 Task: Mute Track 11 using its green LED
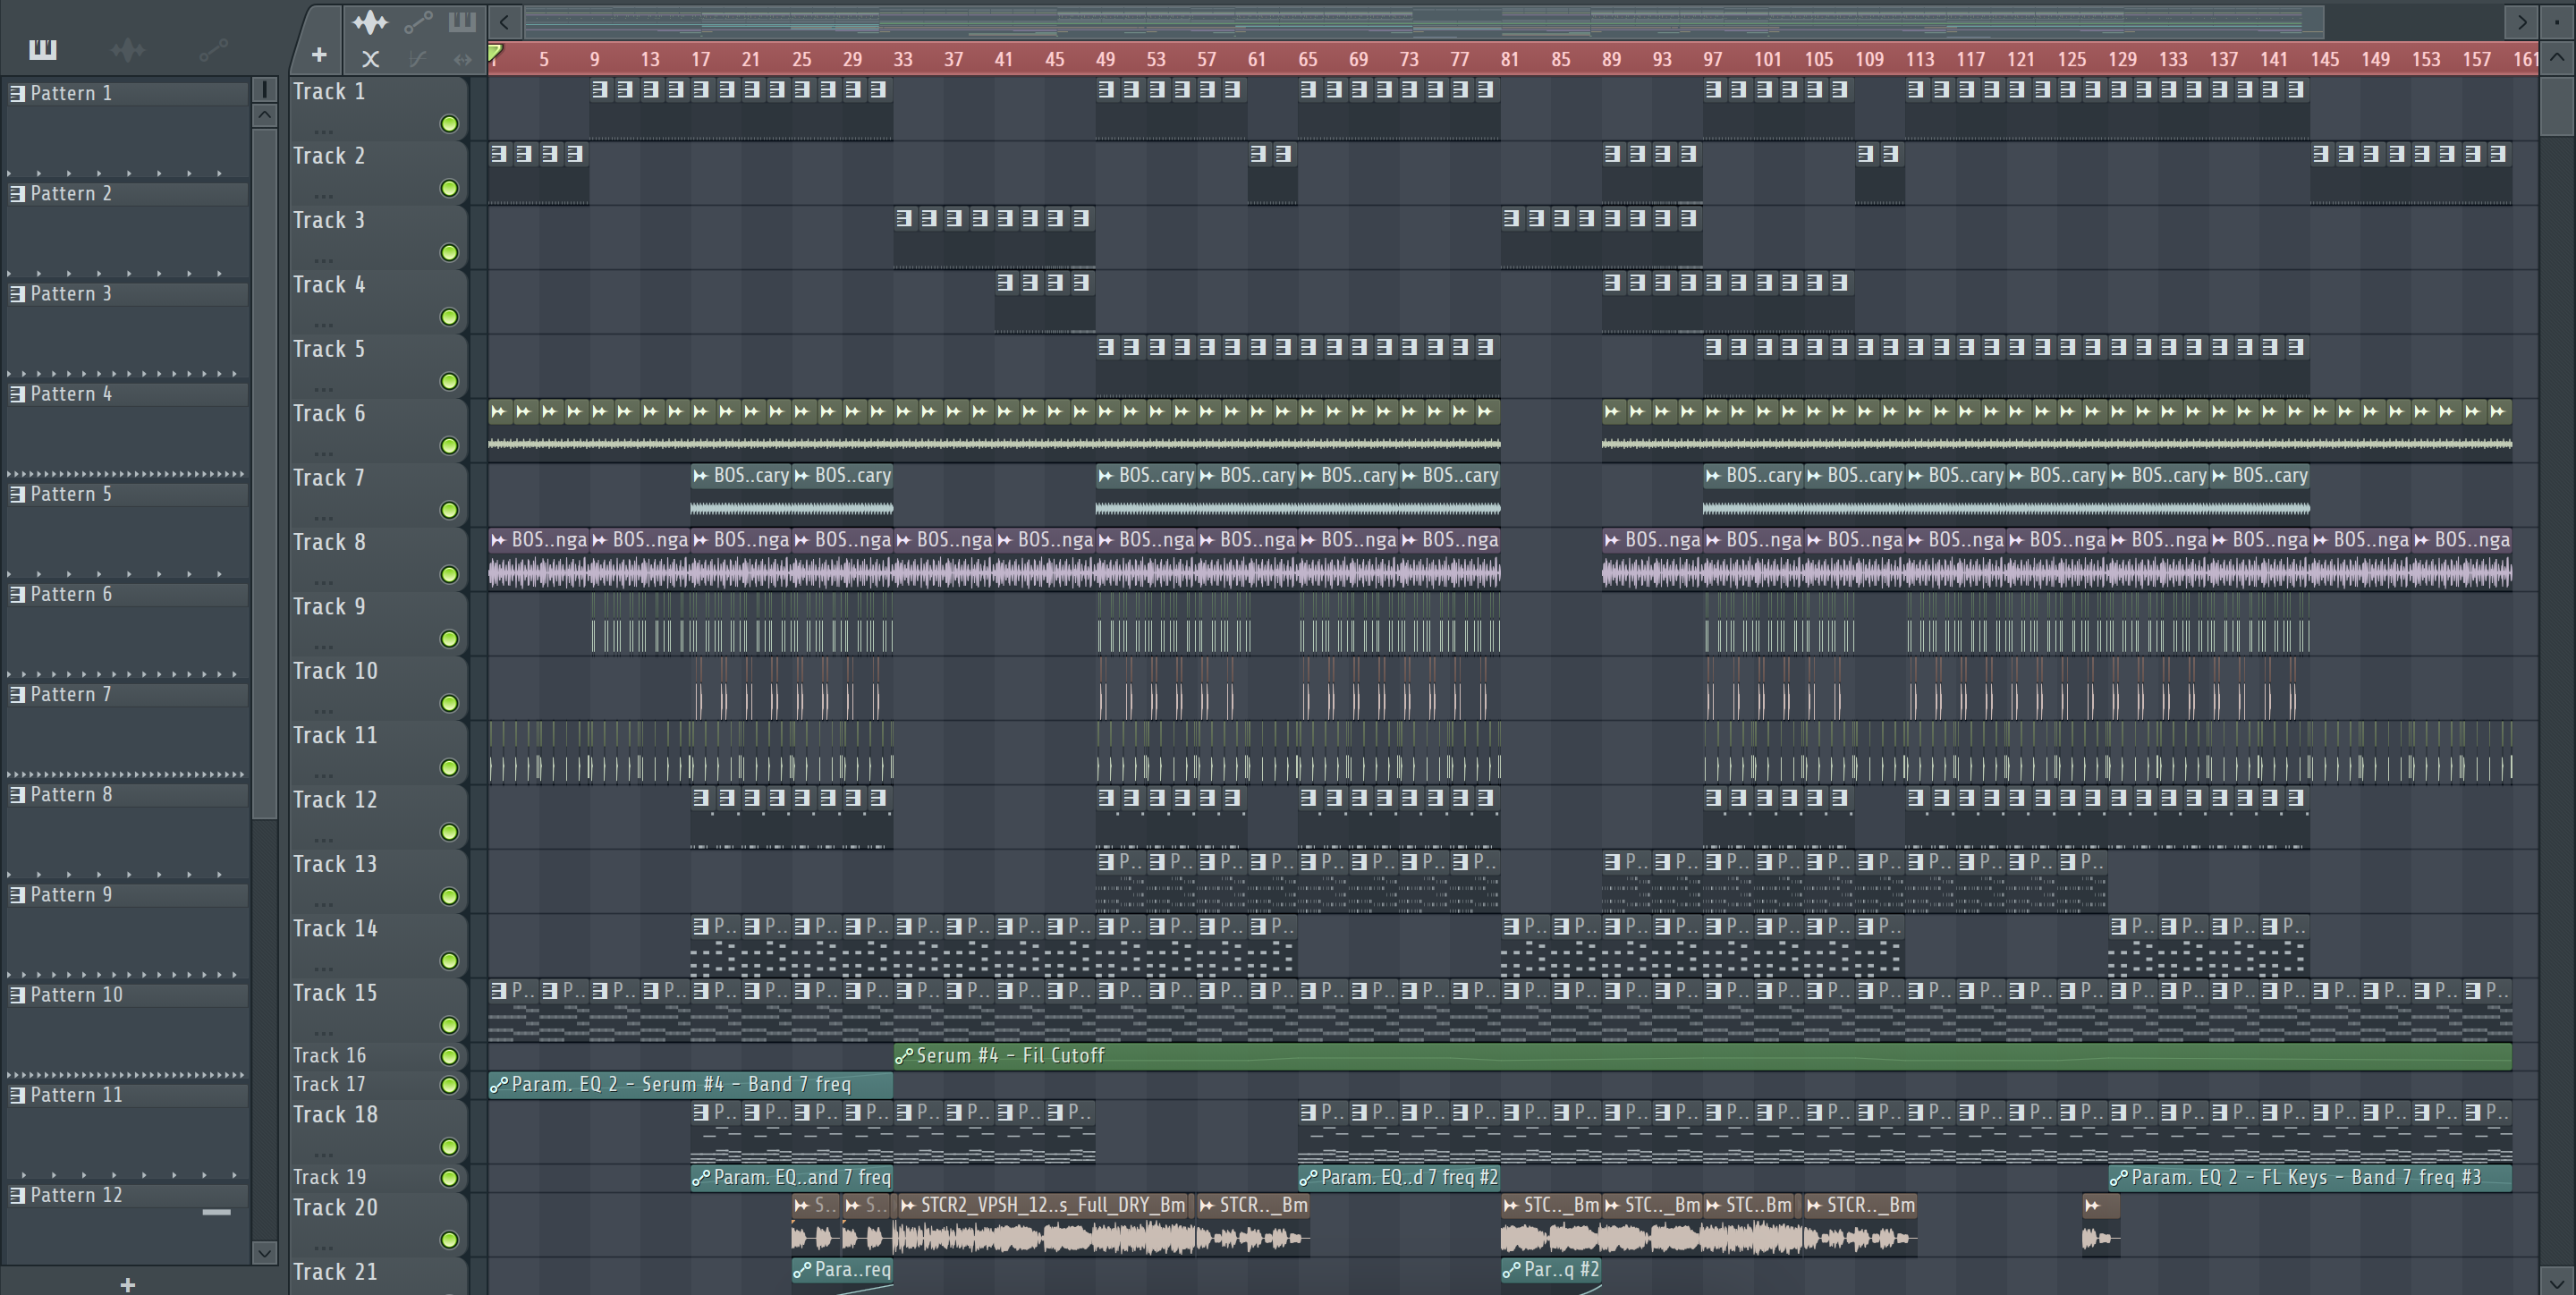[449, 768]
